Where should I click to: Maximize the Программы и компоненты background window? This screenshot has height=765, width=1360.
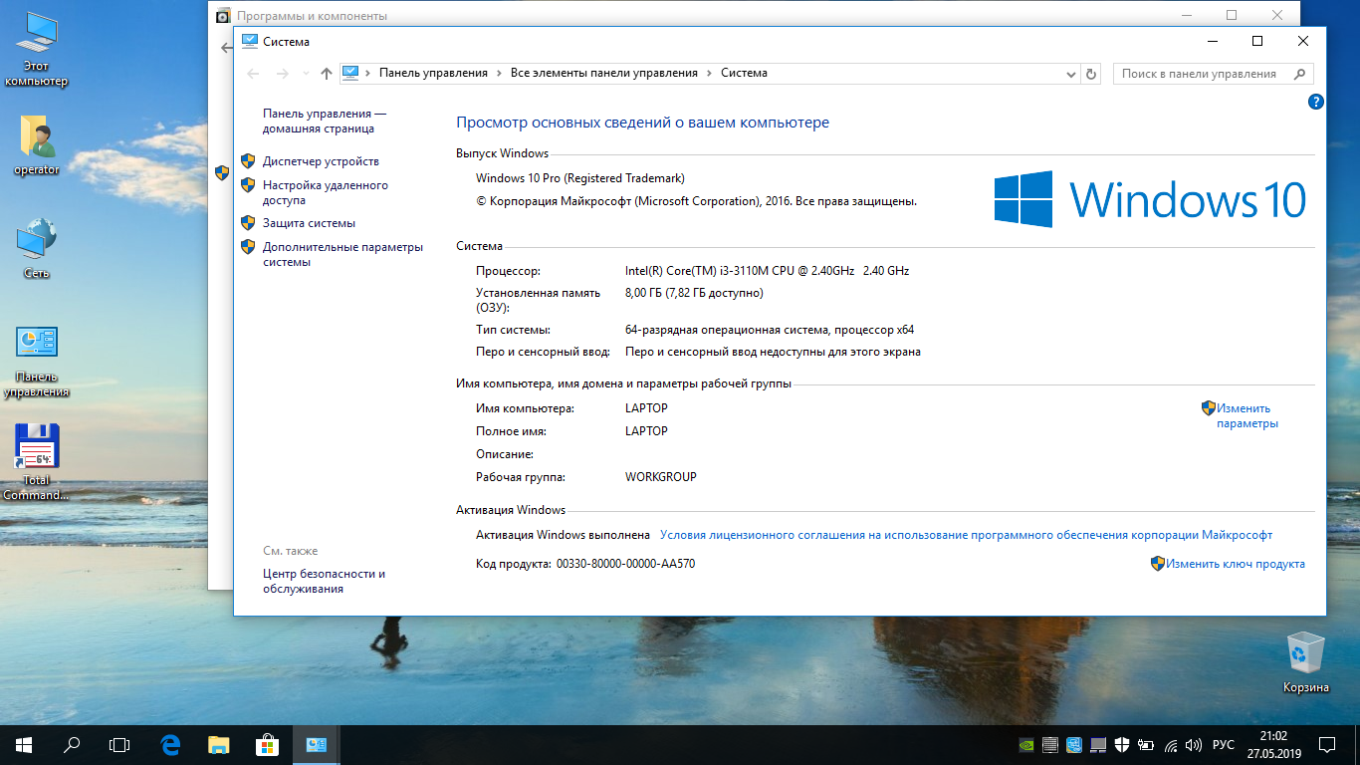coord(1232,15)
